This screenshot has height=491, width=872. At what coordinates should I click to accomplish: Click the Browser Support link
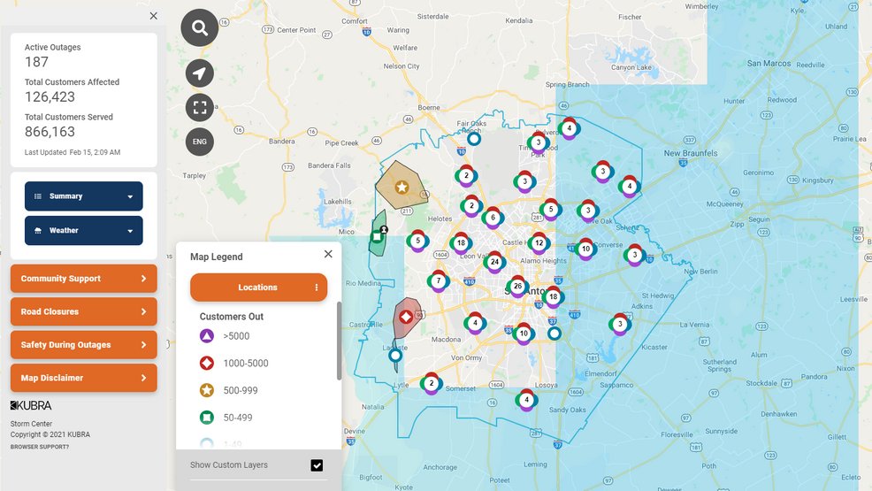[x=40, y=447]
